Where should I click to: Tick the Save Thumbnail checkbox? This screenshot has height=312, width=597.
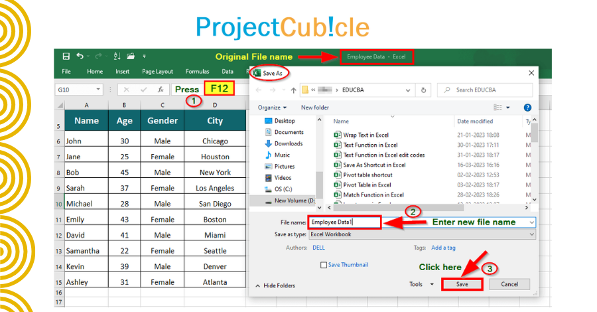click(324, 265)
